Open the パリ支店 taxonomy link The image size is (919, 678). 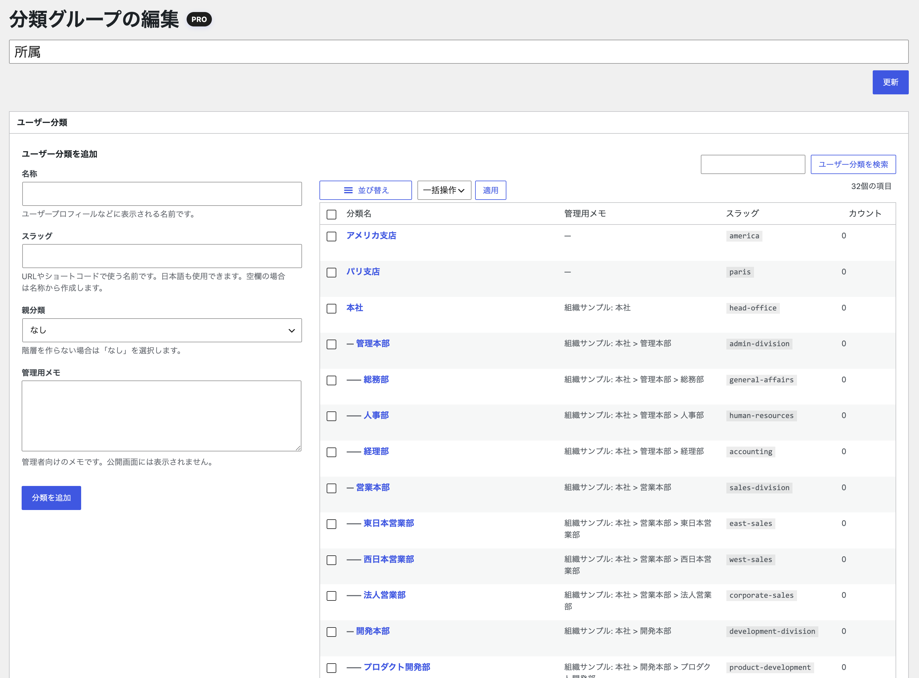click(x=363, y=272)
